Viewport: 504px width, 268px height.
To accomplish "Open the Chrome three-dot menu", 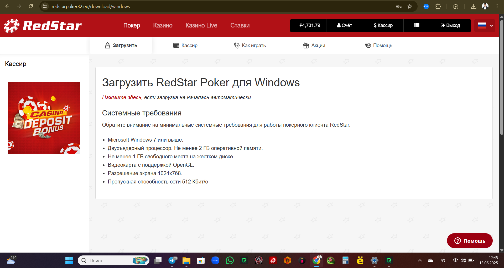I will [x=497, y=6].
